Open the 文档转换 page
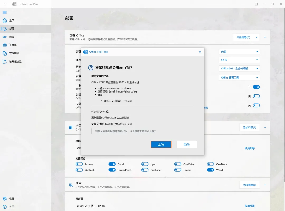The image size is (285, 211). click(26, 53)
